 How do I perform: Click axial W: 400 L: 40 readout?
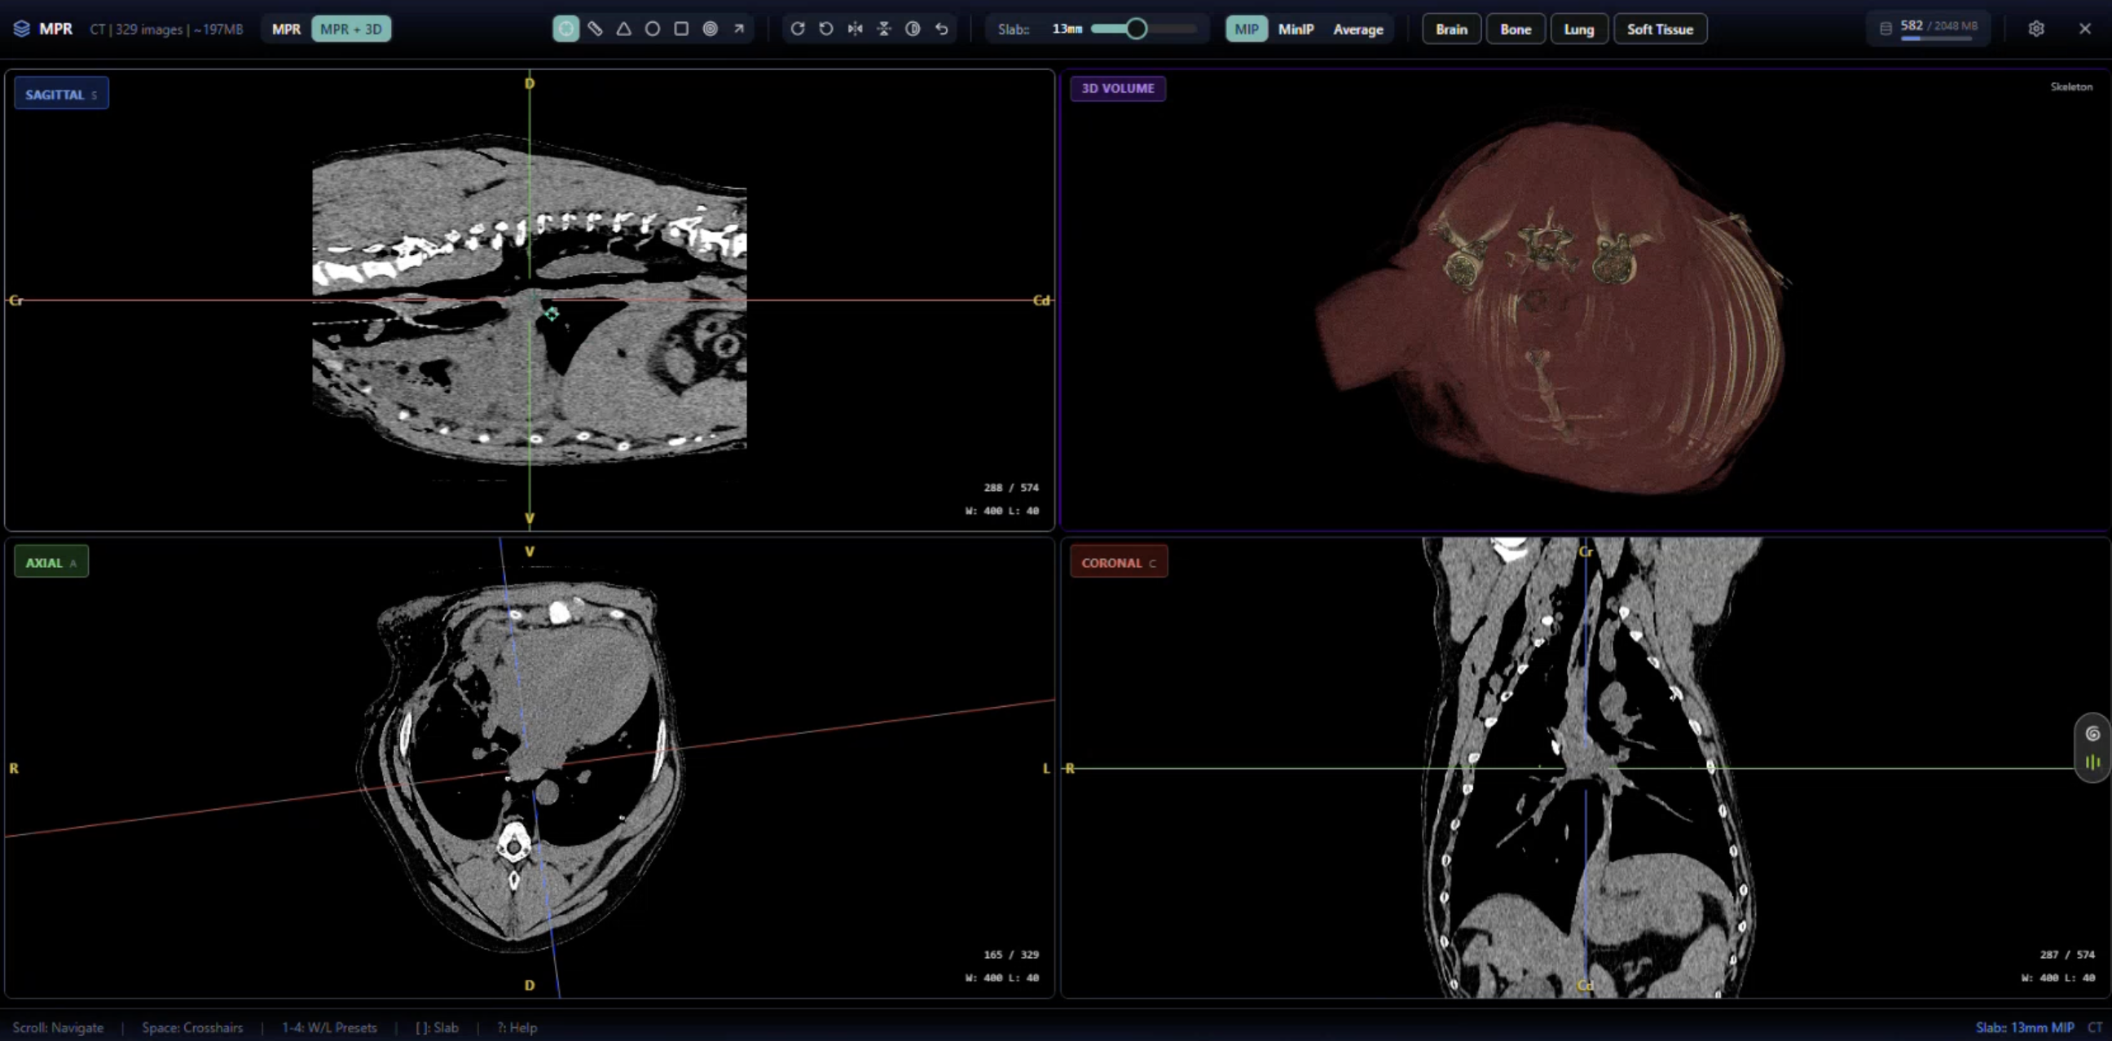[1002, 978]
